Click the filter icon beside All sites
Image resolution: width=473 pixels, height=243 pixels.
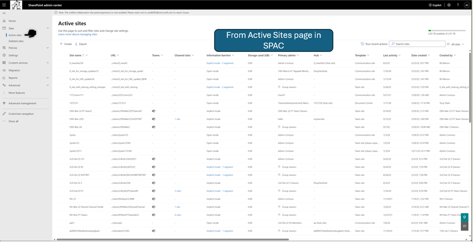449,44
